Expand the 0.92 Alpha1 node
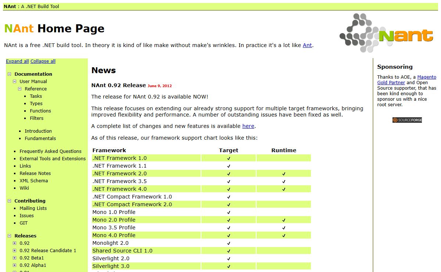Screen dimensions: 441x272 tap(15, 265)
